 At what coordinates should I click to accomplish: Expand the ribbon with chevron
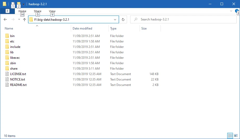tap(231, 11)
